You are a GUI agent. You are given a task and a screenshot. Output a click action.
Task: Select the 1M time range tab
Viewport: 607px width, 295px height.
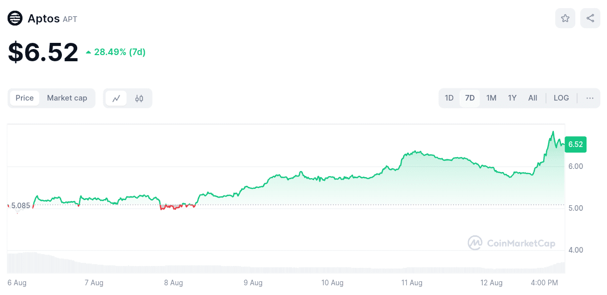(491, 98)
